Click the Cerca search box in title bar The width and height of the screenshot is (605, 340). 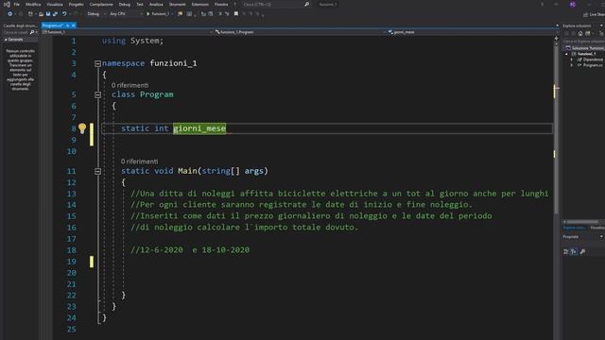(x=276, y=4)
